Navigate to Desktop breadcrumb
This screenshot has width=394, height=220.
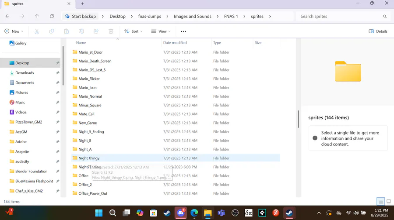pos(118,16)
